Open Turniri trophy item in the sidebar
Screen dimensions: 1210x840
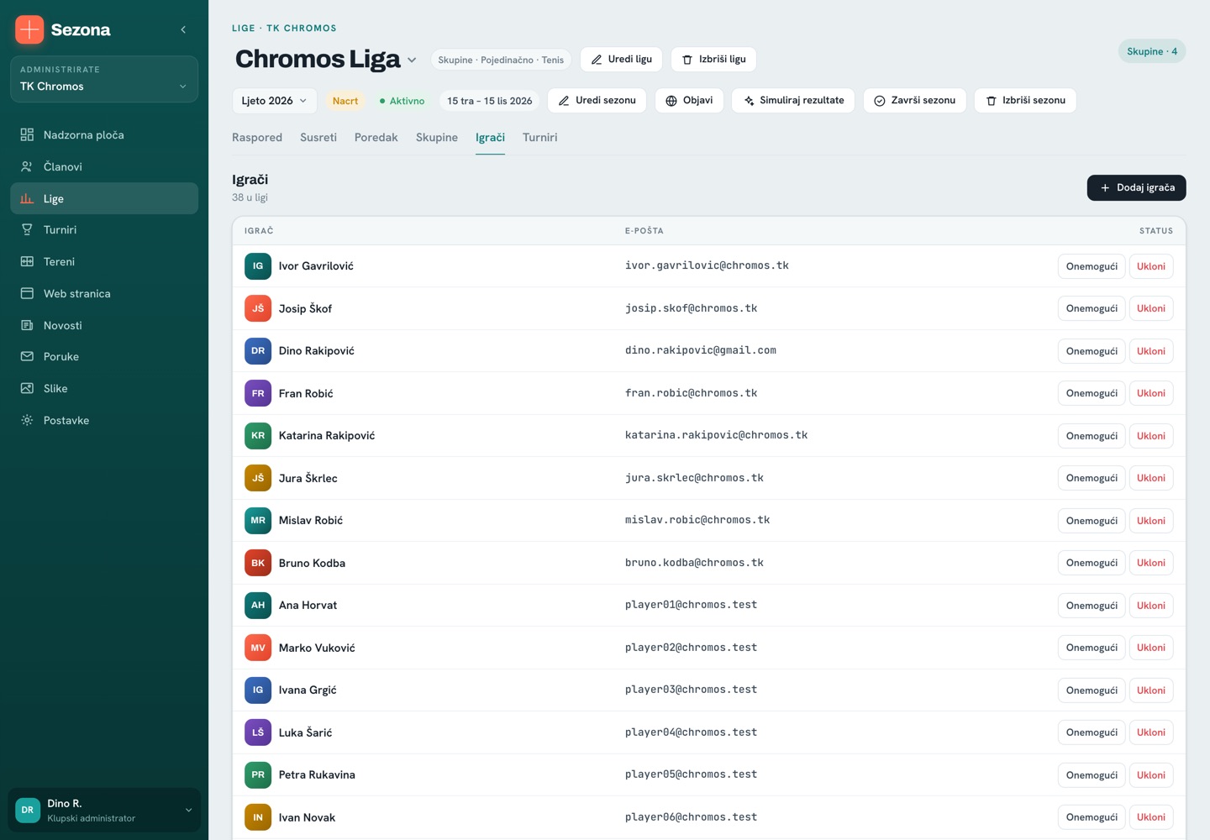(x=104, y=230)
